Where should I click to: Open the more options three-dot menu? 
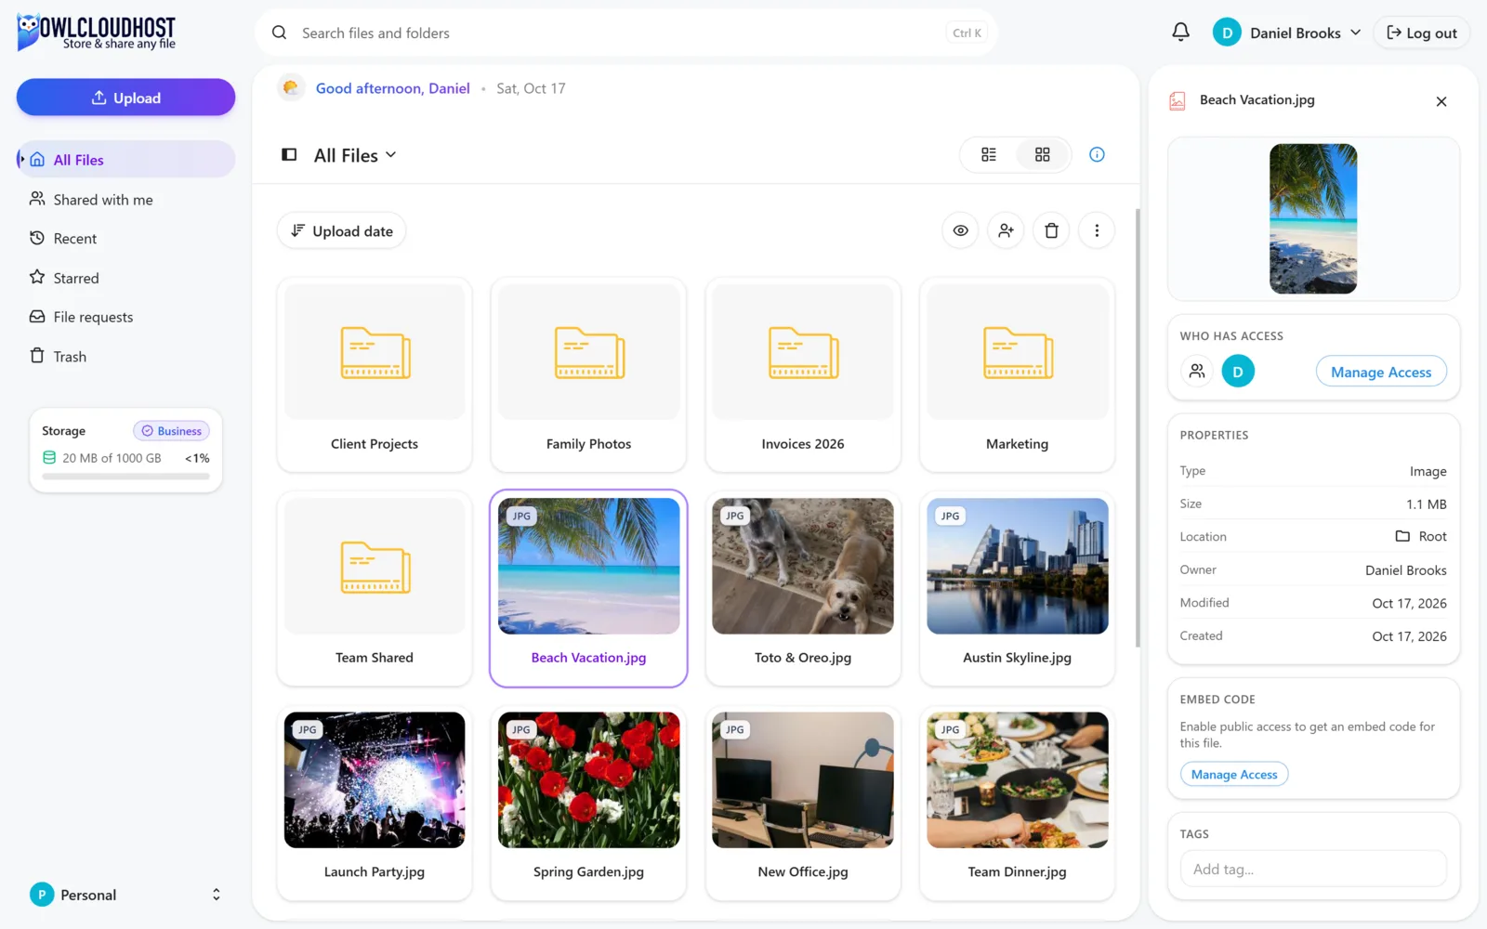1097,230
